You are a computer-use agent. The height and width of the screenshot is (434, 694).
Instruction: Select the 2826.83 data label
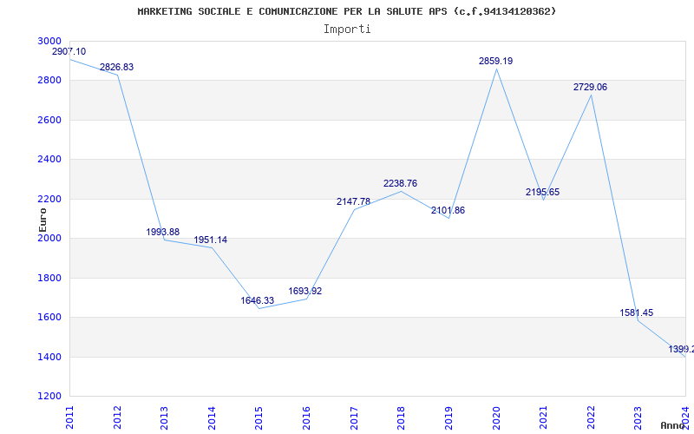(116, 68)
